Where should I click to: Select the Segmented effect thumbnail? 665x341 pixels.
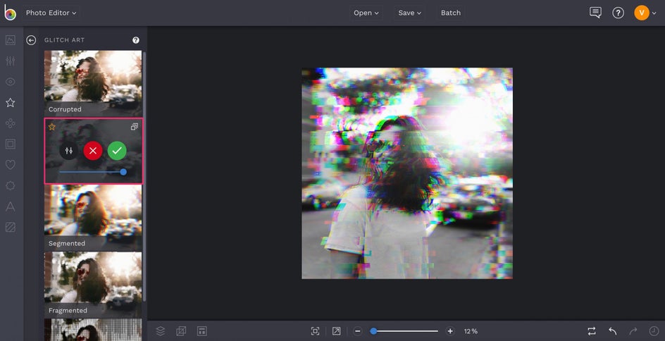[x=93, y=218]
